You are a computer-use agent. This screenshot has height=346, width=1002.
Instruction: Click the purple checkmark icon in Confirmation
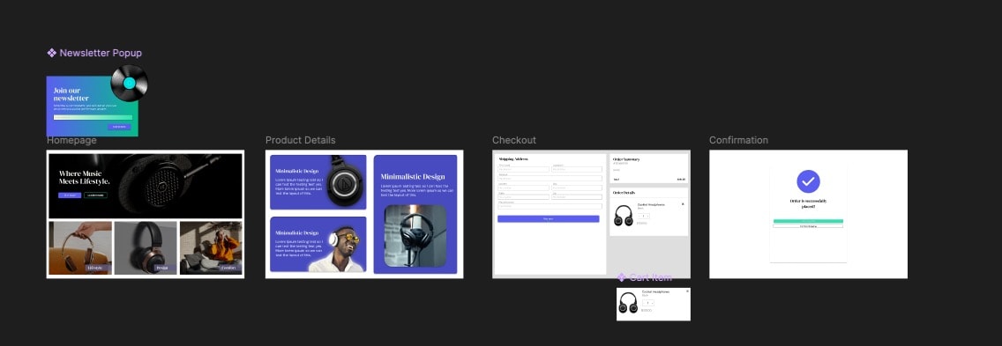click(808, 181)
